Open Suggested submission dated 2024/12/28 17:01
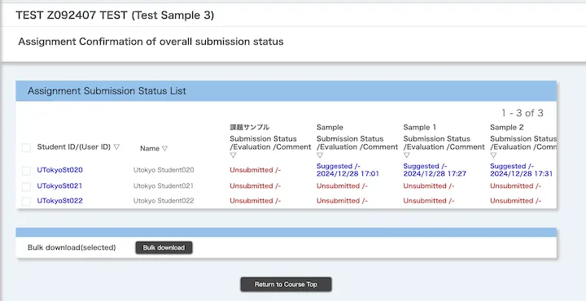This screenshot has height=301, width=586. coord(348,170)
